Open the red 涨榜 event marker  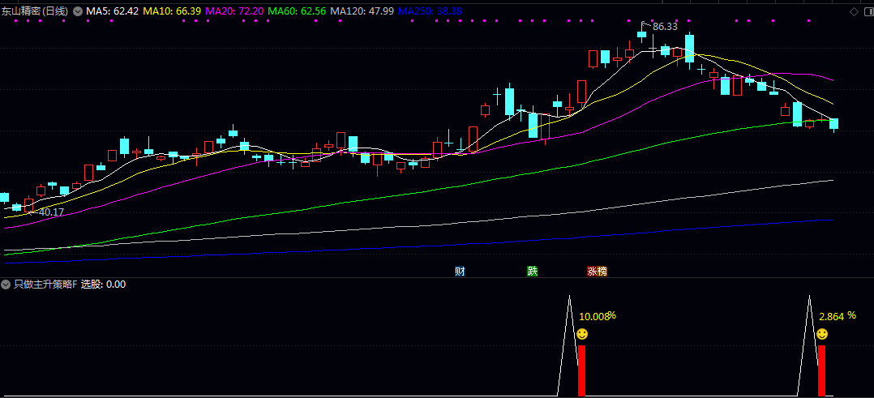click(597, 272)
